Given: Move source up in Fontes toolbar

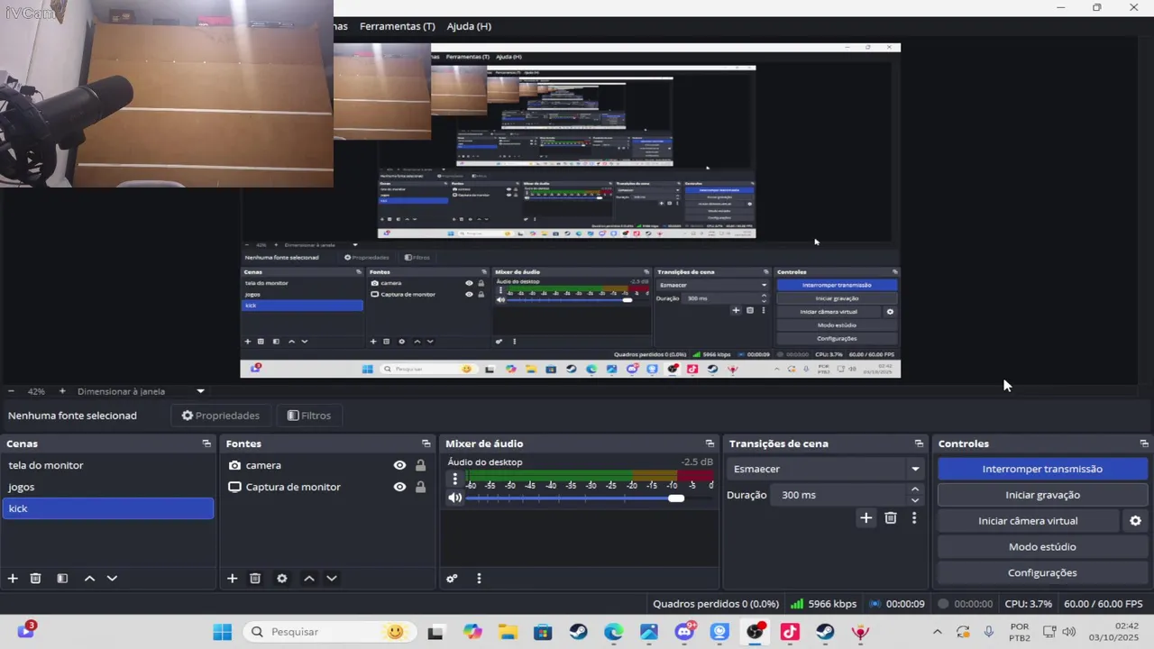Looking at the screenshot, I should pyautogui.click(x=309, y=579).
